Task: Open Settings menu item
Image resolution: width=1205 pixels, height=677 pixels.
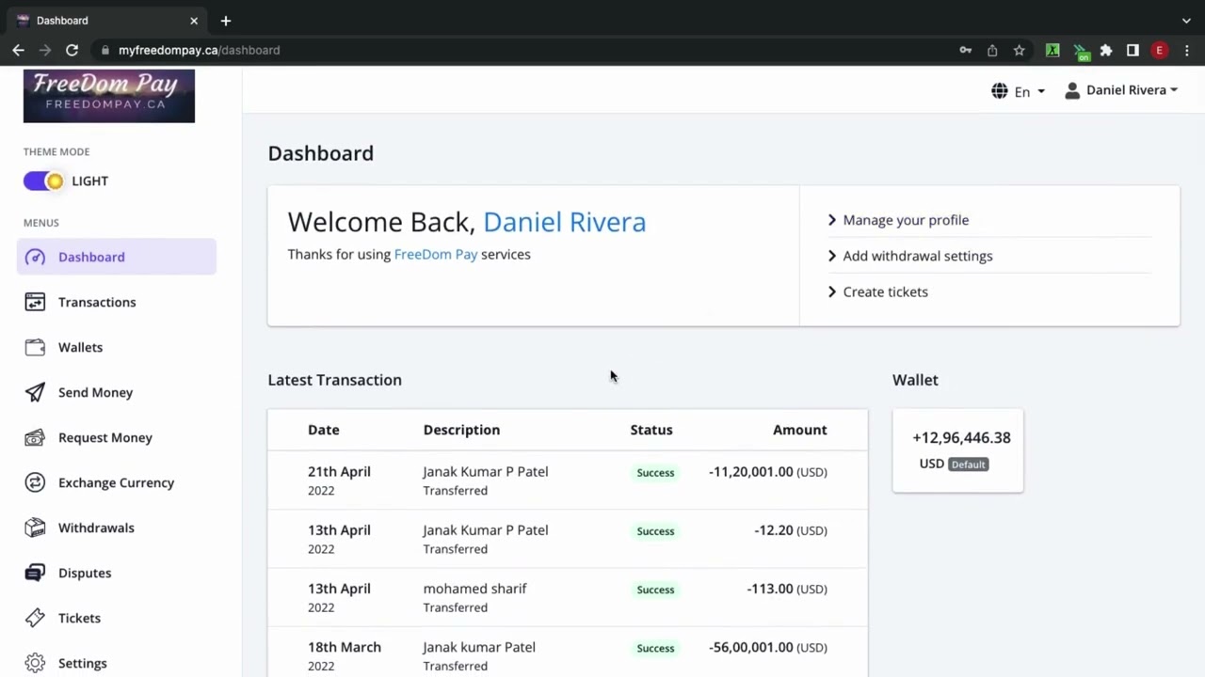Action: [117, 663]
